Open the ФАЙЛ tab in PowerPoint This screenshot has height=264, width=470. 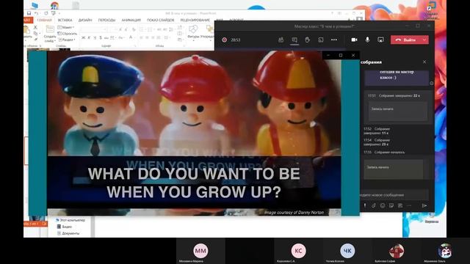pos(28,20)
